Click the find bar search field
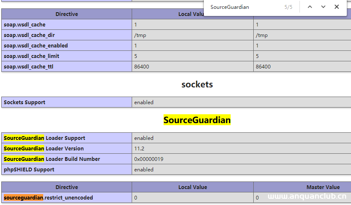The width and height of the screenshot is (351, 205). click(x=243, y=7)
